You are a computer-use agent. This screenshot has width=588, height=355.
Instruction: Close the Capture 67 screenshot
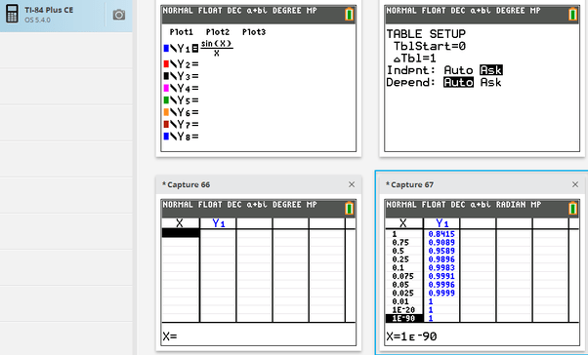(x=575, y=184)
